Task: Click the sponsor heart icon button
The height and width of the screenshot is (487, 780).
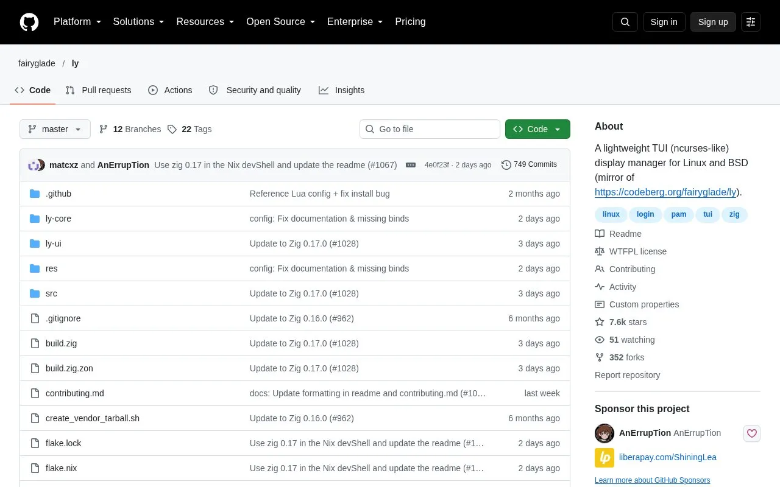Action: [x=752, y=433]
